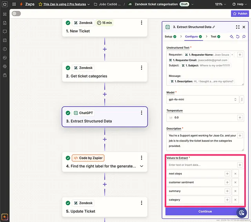
Task: Insert data into 'next steps' value
Action: point(227,174)
